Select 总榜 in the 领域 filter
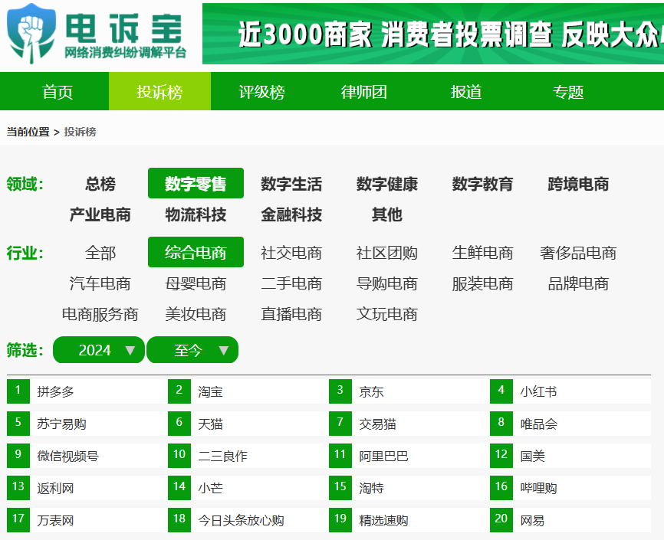This screenshot has height=540, width=664. point(100,184)
